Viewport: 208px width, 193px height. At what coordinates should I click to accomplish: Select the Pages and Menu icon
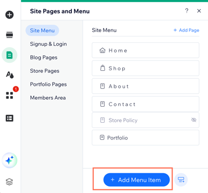pyautogui.click(x=10, y=55)
